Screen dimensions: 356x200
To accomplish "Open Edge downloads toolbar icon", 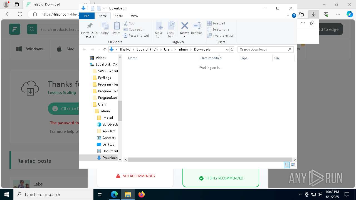I will point(314,14).
